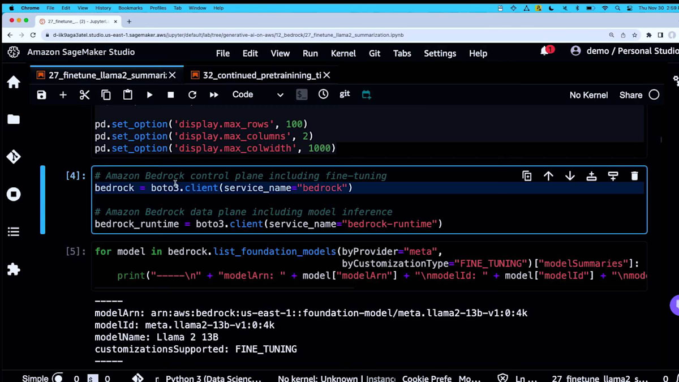Paste cell from clipboard toolbar icon
This screenshot has width=679, height=382.
point(127,95)
